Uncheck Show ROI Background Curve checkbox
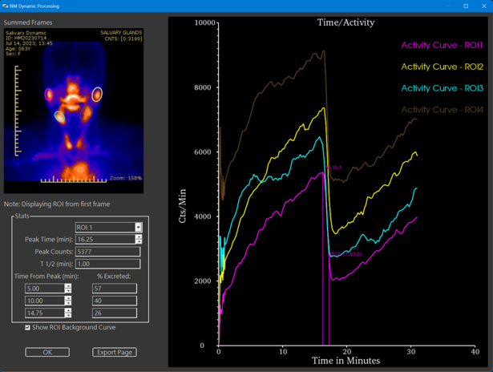Image resolution: width=493 pixels, height=372 pixels. [28, 327]
